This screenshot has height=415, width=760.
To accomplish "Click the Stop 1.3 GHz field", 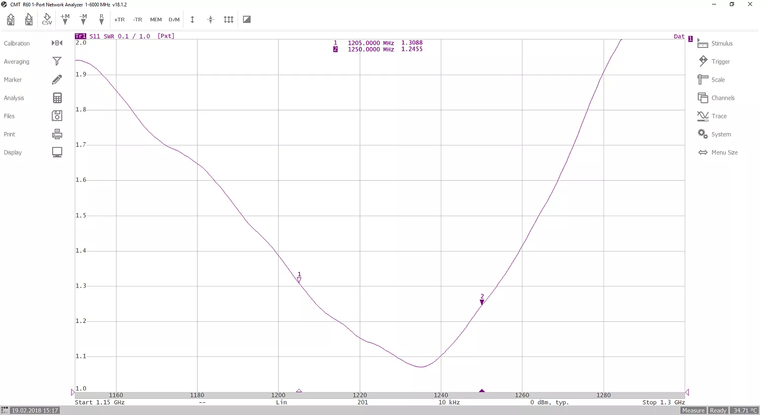I will (x=664, y=403).
